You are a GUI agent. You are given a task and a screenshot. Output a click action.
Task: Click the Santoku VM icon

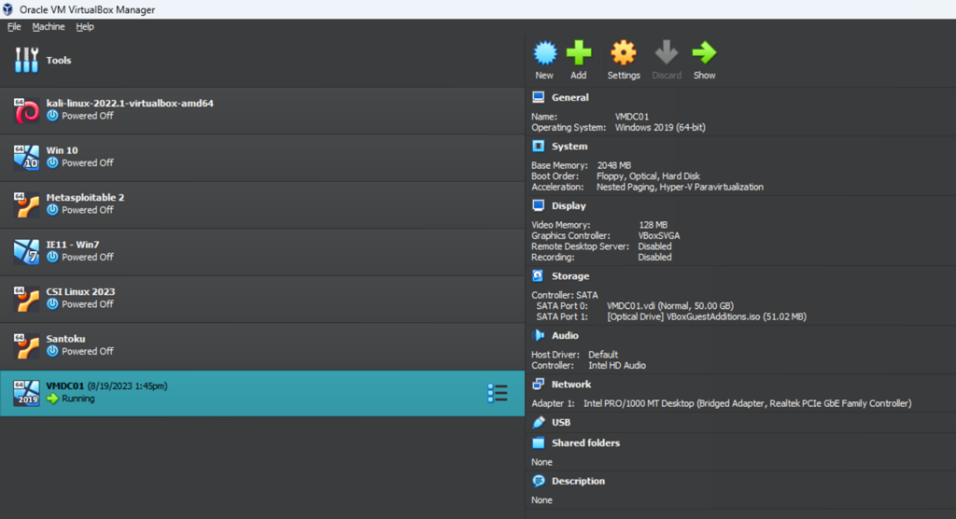(x=26, y=345)
